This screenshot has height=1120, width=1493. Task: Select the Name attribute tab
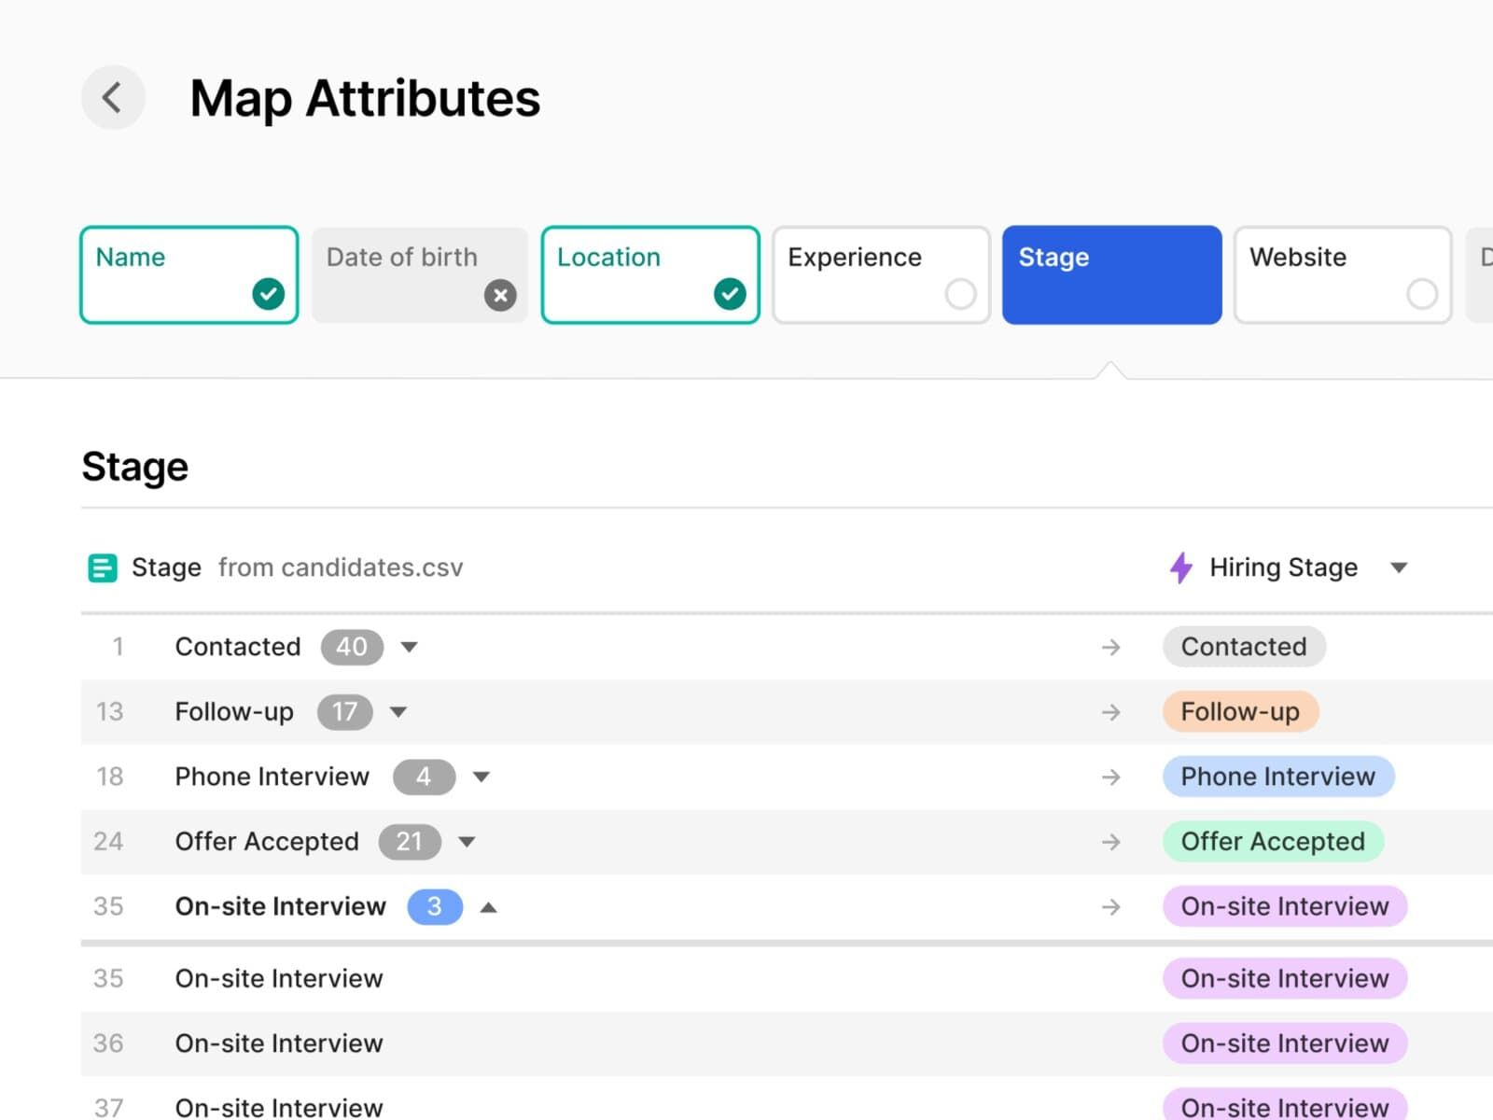click(189, 275)
